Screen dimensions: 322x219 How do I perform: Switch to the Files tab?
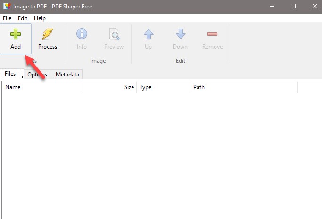click(x=10, y=74)
